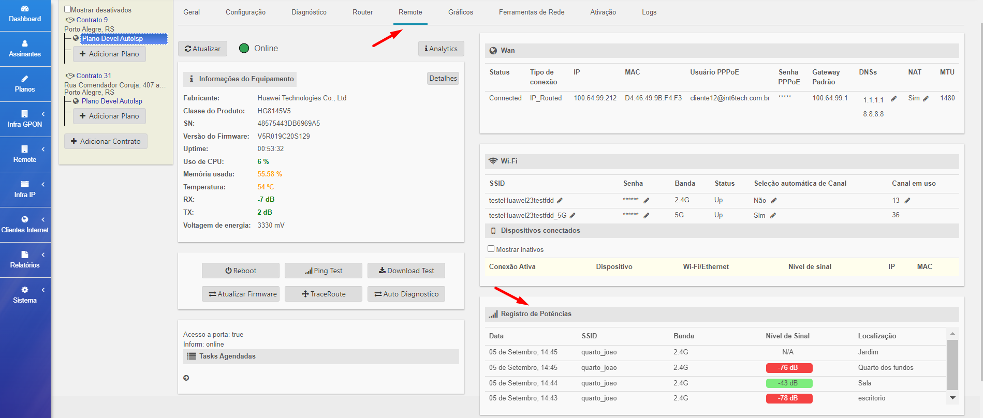The image size is (983, 418).
Task: Toggle Mostrar inativos checkbox
Action: [491, 249]
